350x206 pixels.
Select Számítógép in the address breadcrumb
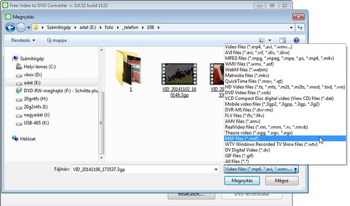[x=58, y=27]
